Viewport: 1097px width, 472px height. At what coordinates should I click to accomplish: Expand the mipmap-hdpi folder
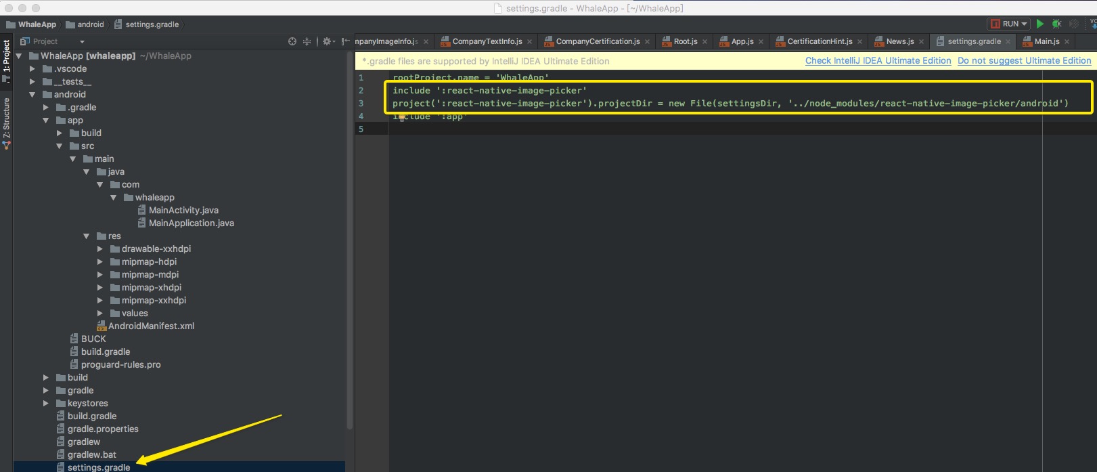99,262
